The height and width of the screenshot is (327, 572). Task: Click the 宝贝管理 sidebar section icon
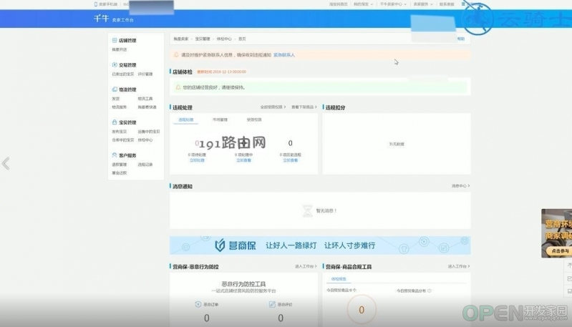(115, 122)
